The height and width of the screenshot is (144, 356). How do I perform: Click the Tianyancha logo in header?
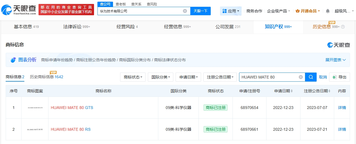click(19, 9)
